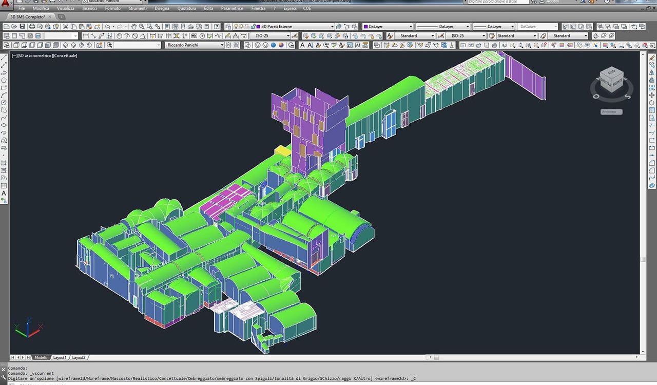
Task: Select the Table tool in the Draw toolbar
Action: pos(4,185)
